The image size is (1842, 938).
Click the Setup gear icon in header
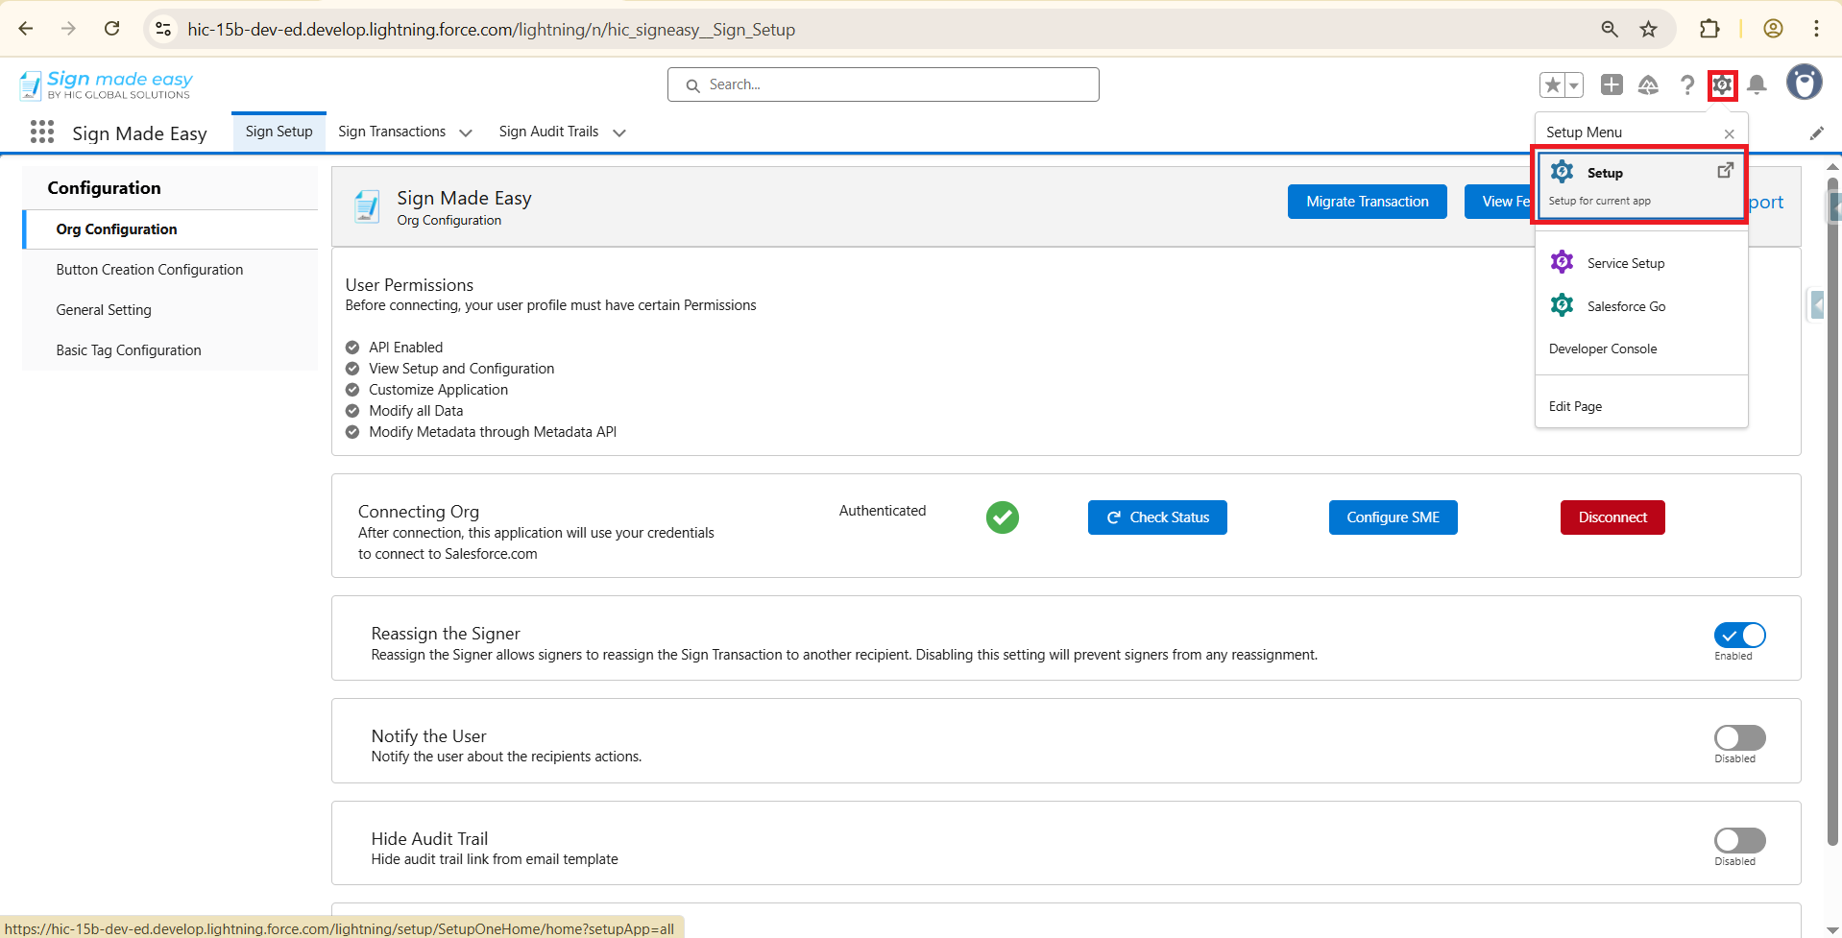1722,85
